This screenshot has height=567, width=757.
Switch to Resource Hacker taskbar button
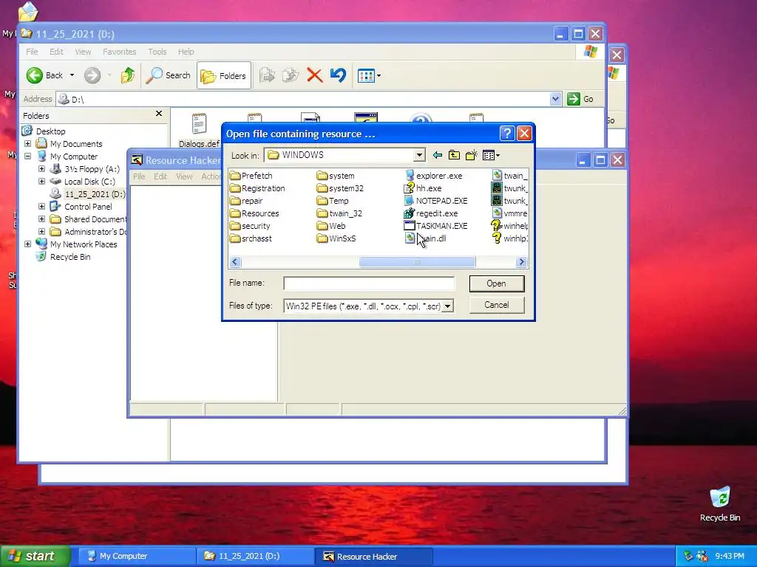point(373,557)
